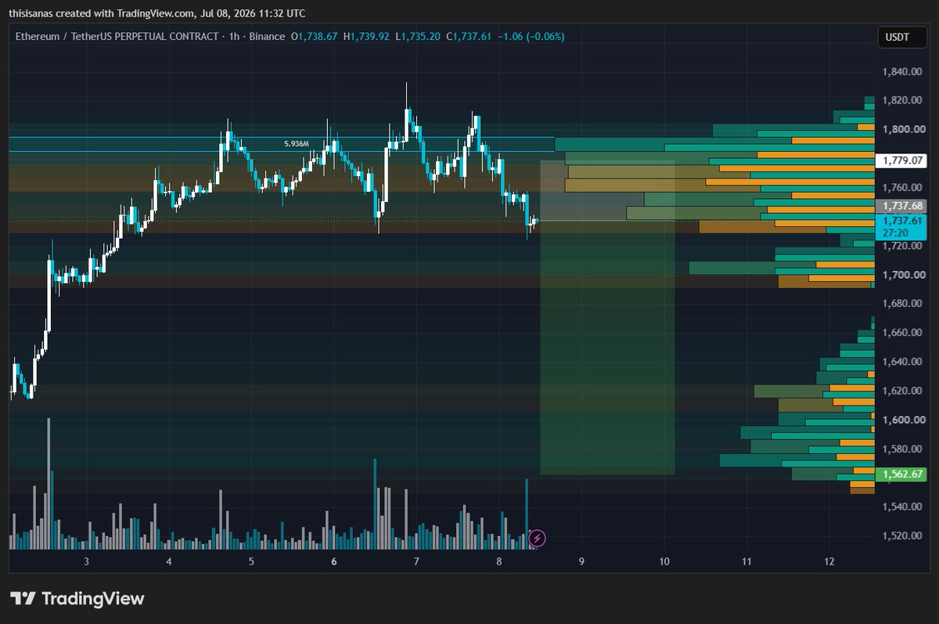This screenshot has height=624, width=939.
Task: Click the 1,600.00 price axis label
Action: tap(904, 420)
